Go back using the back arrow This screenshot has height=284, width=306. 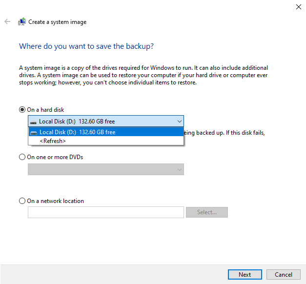7,21
